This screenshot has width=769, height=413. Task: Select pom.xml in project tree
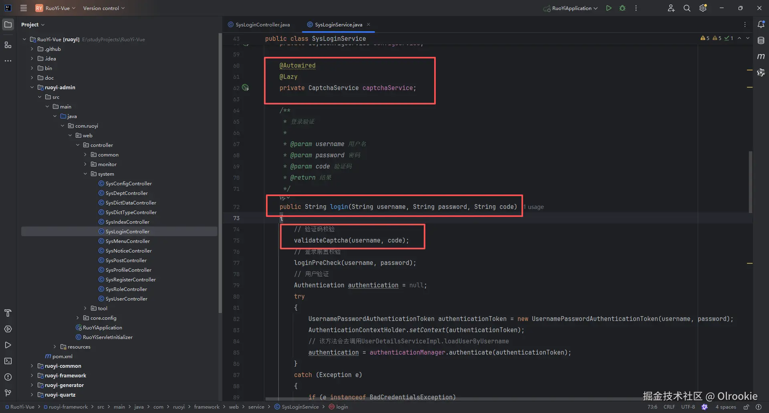pyautogui.click(x=58, y=356)
